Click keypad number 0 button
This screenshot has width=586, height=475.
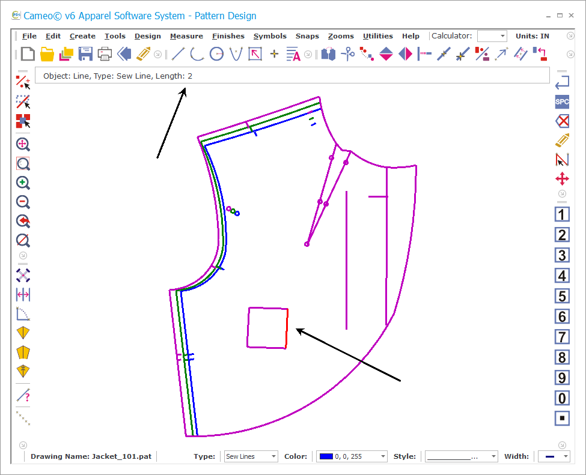point(562,398)
